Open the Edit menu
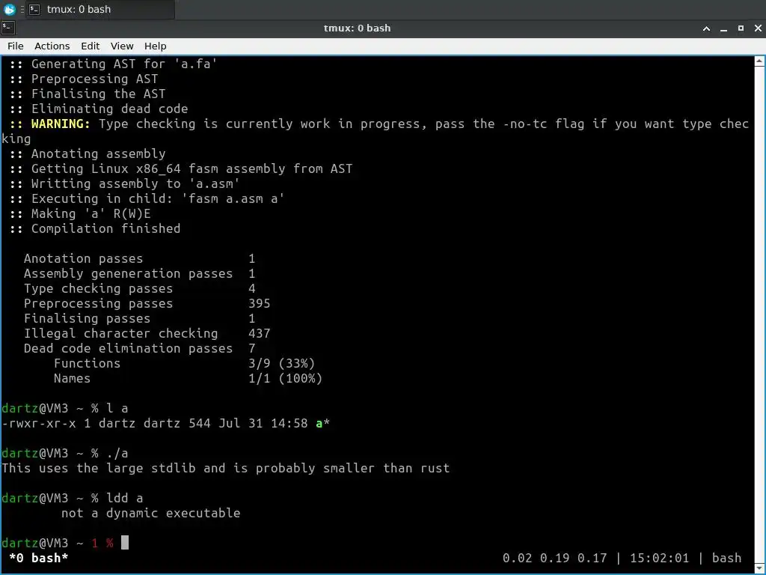Image resolution: width=766 pixels, height=575 pixels. [90, 46]
